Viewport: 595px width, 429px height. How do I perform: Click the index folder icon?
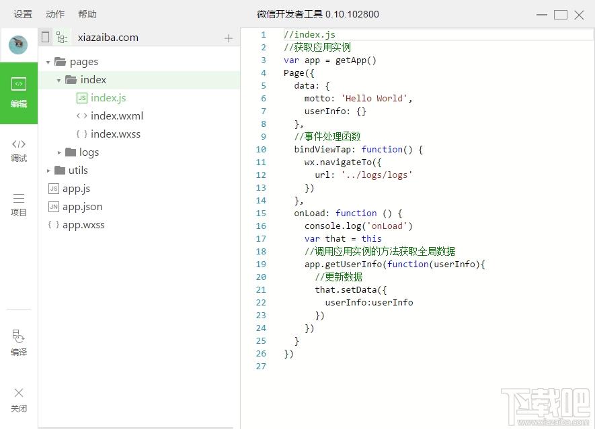coord(71,80)
